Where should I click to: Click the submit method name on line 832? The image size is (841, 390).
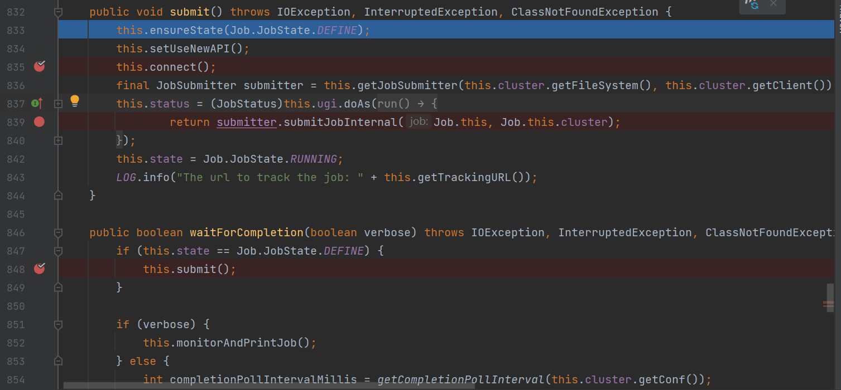[x=190, y=12]
